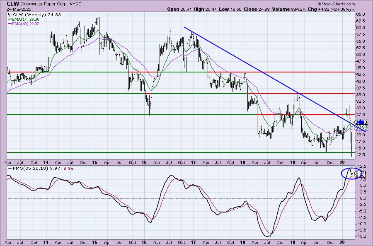Click the black PMO legend line swatch
This screenshot has height=246, width=373.
click(10, 168)
